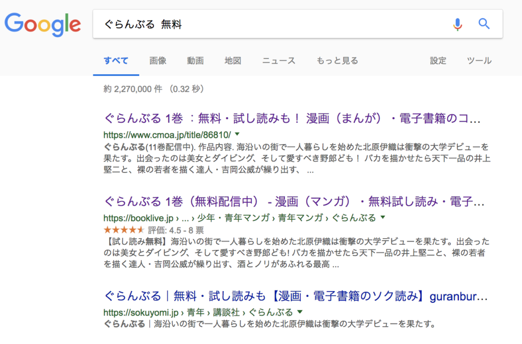Start voice search with microphone icon
This screenshot has height=344, width=522.
click(x=458, y=24)
